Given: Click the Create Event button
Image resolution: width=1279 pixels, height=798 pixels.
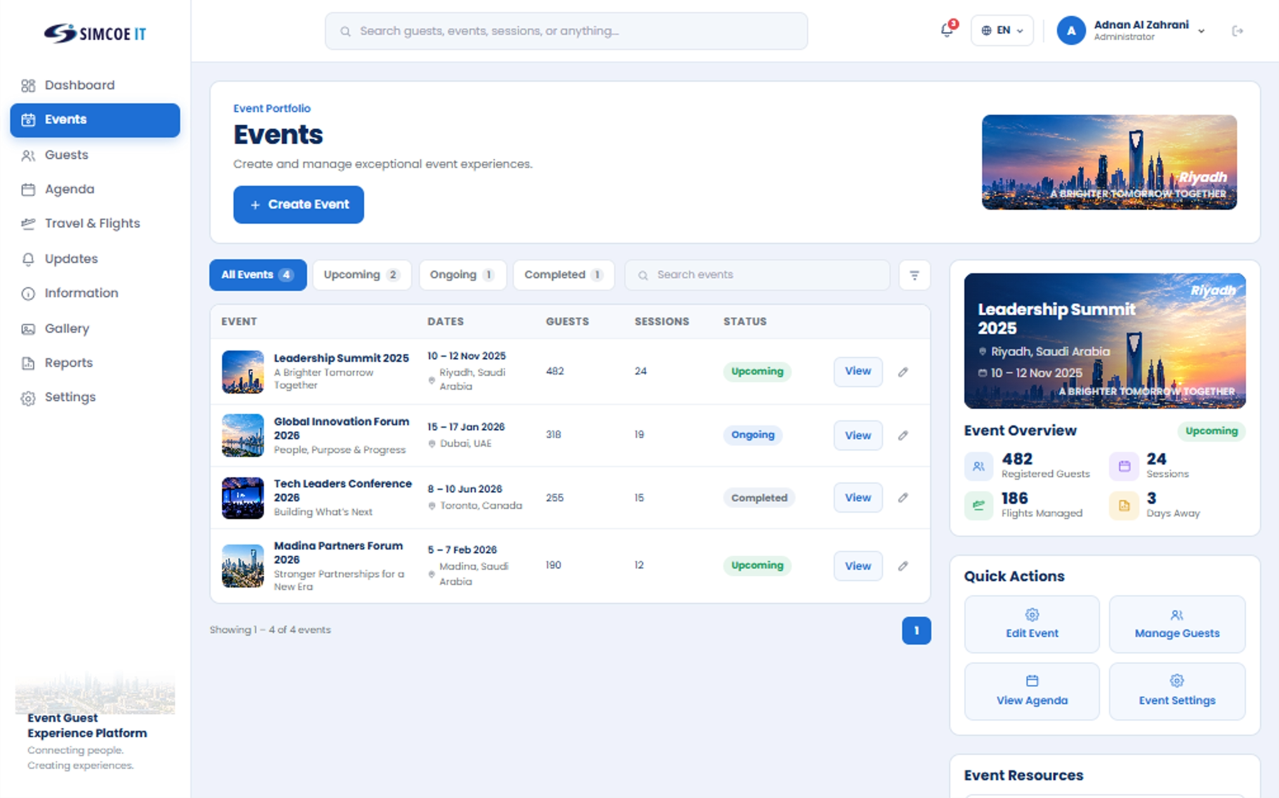Looking at the screenshot, I should point(298,205).
